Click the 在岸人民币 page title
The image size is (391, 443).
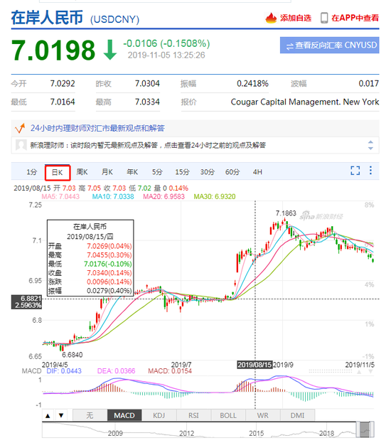pyautogui.click(x=47, y=18)
